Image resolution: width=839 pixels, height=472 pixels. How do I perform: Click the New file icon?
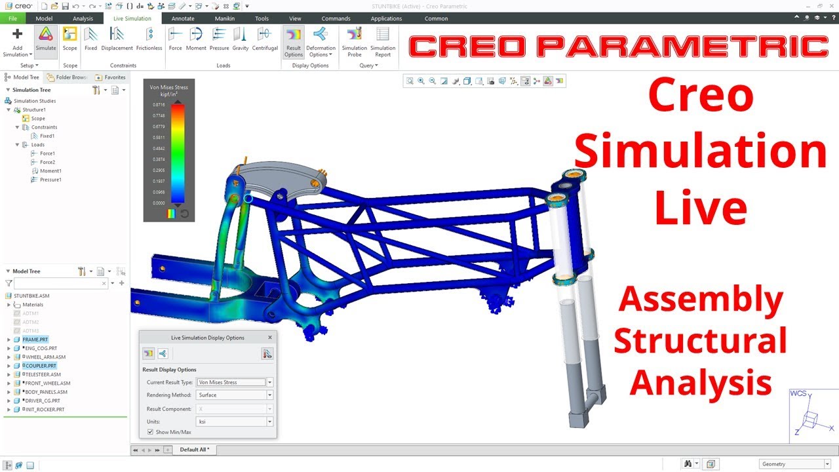coord(44,6)
